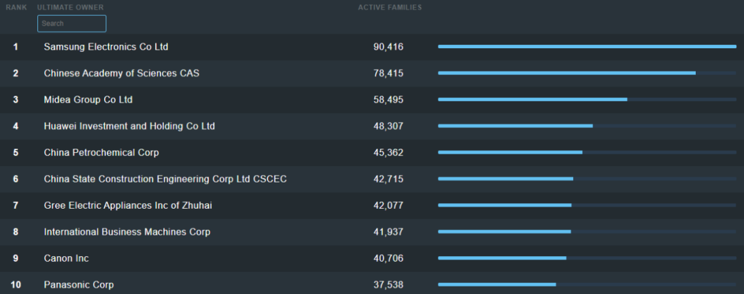Click the value 42,077
This screenshot has width=744, height=294.
[x=388, y=206]
